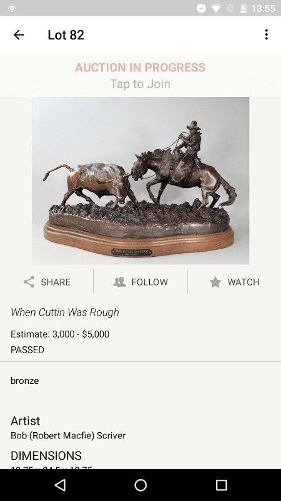Image resolution: width=281 pixels, height=501 pixels.
Task: Go back using the arrow icon
Action: (x=19, y=34)
